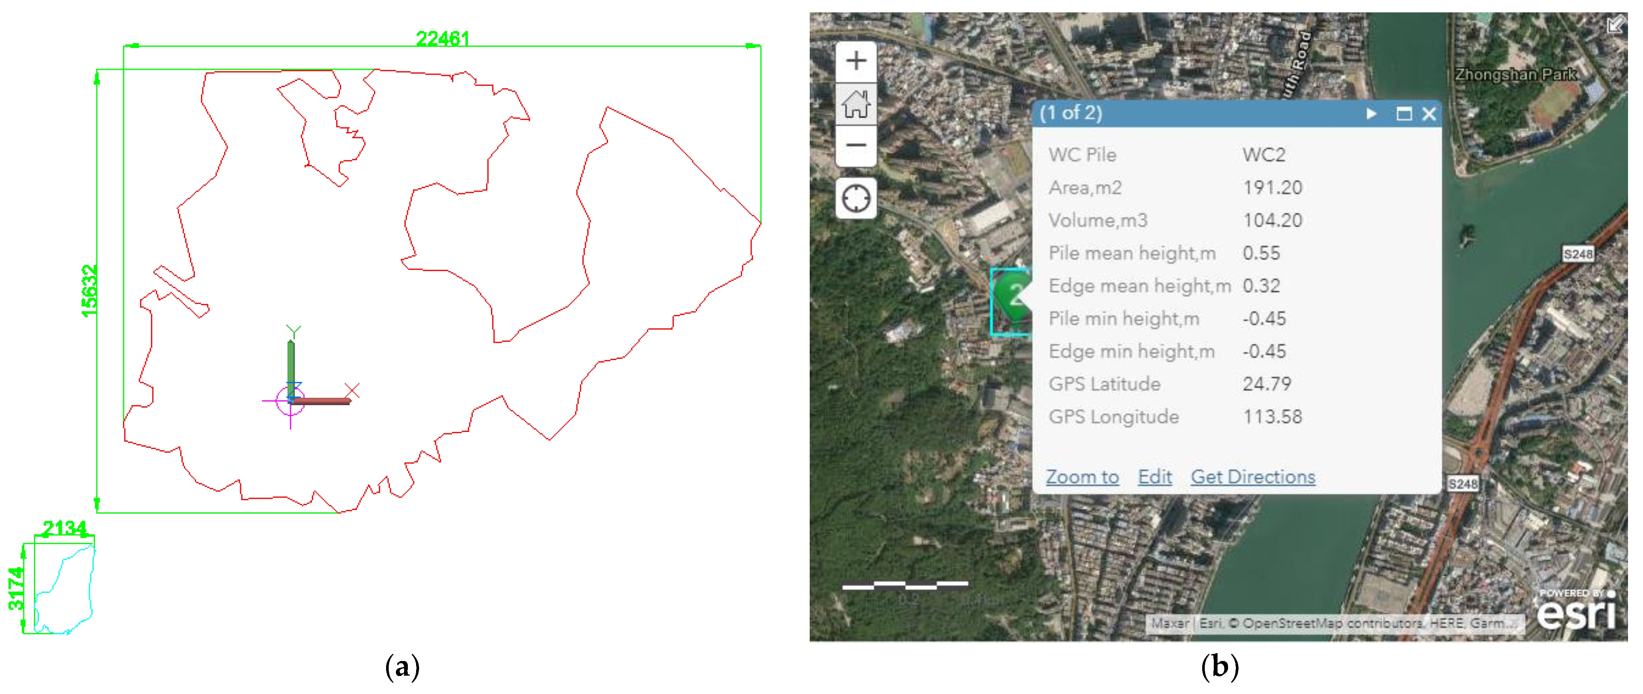Close the WC2 feature popup

coord(1429,114)
